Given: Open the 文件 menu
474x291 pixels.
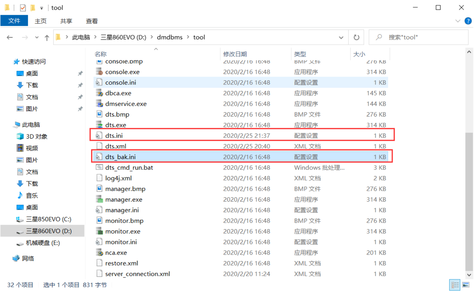Looking at the screenshot, I should point(14,21).
